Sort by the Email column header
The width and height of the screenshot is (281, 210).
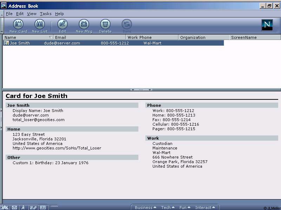click(90, 37)
